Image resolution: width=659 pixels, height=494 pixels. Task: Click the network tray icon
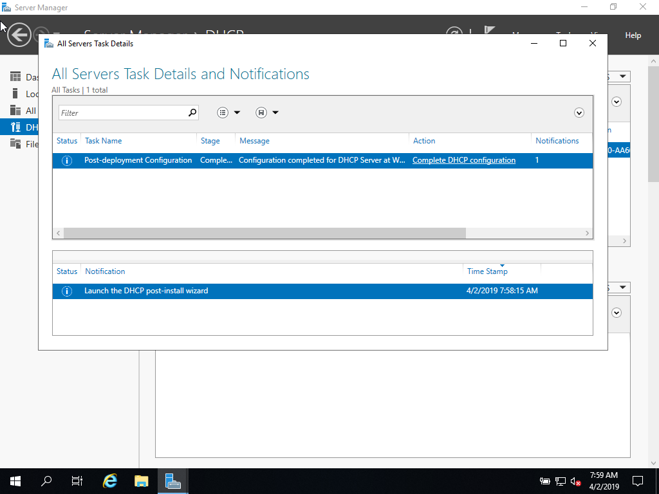tap(561, 481)
